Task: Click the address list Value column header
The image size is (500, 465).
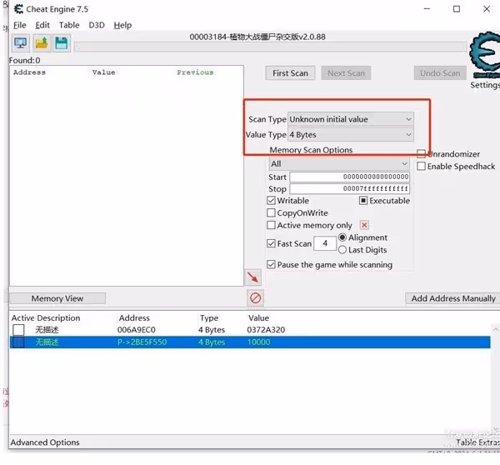Action: (258, 318)
